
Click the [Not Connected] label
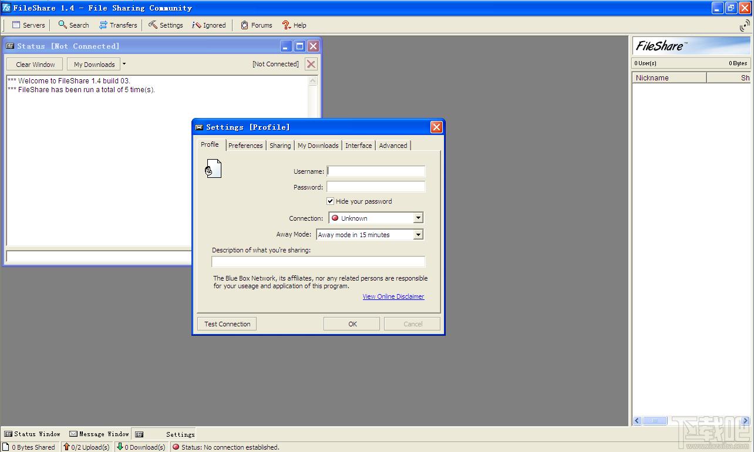[x=275, y=64]
